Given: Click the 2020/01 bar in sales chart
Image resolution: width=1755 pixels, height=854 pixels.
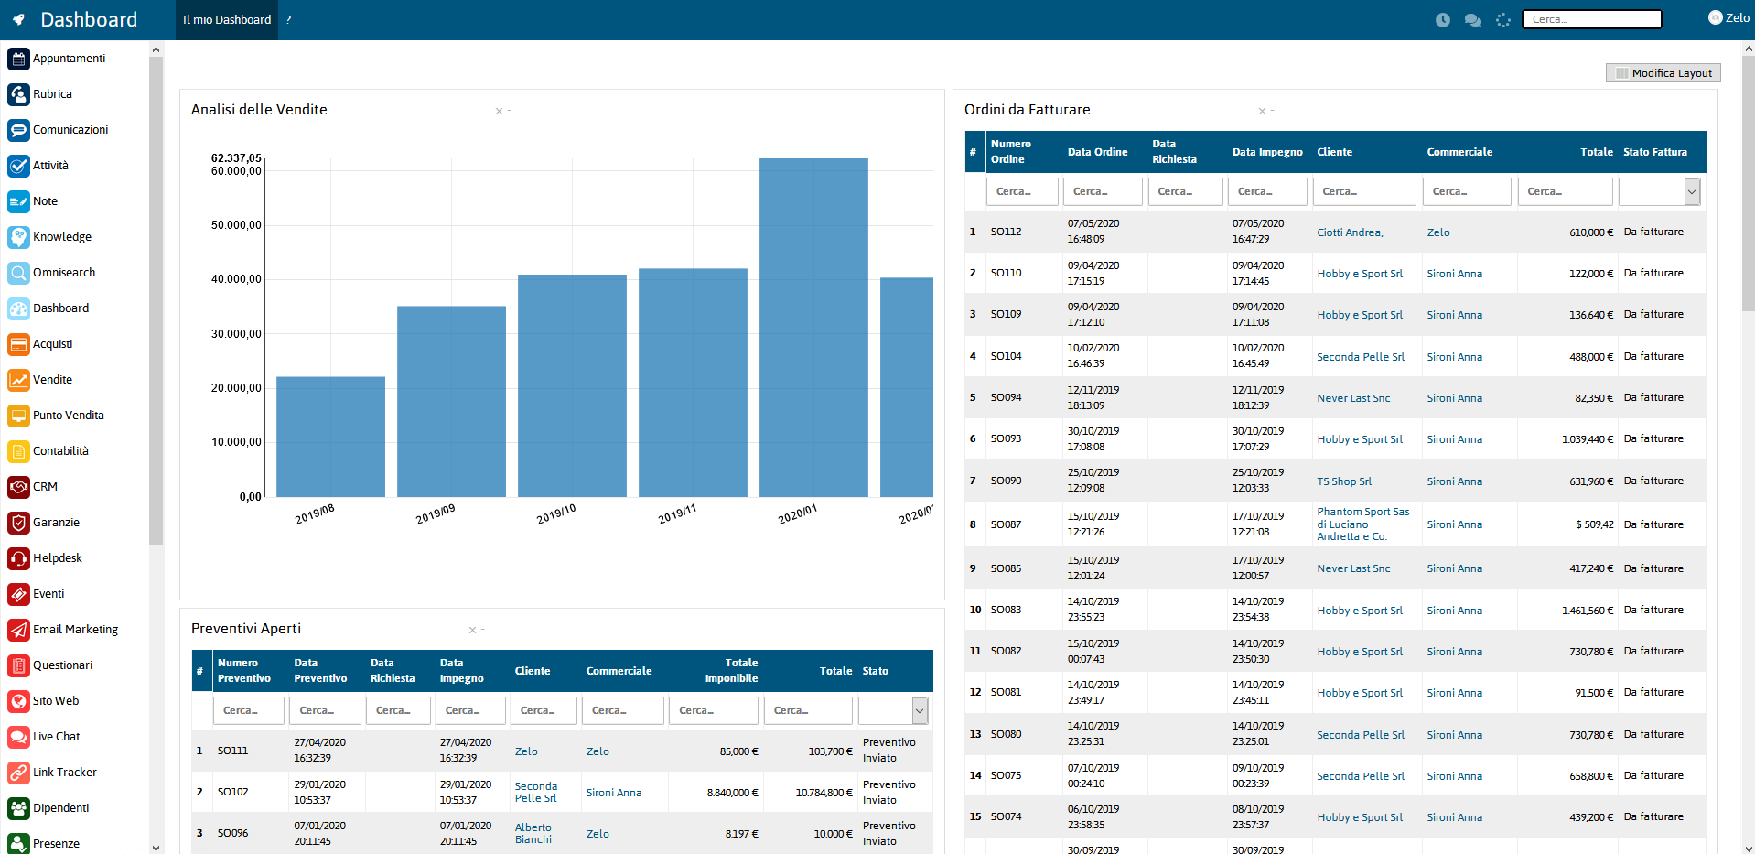Looking at the screenshot, I should point(813,328).
